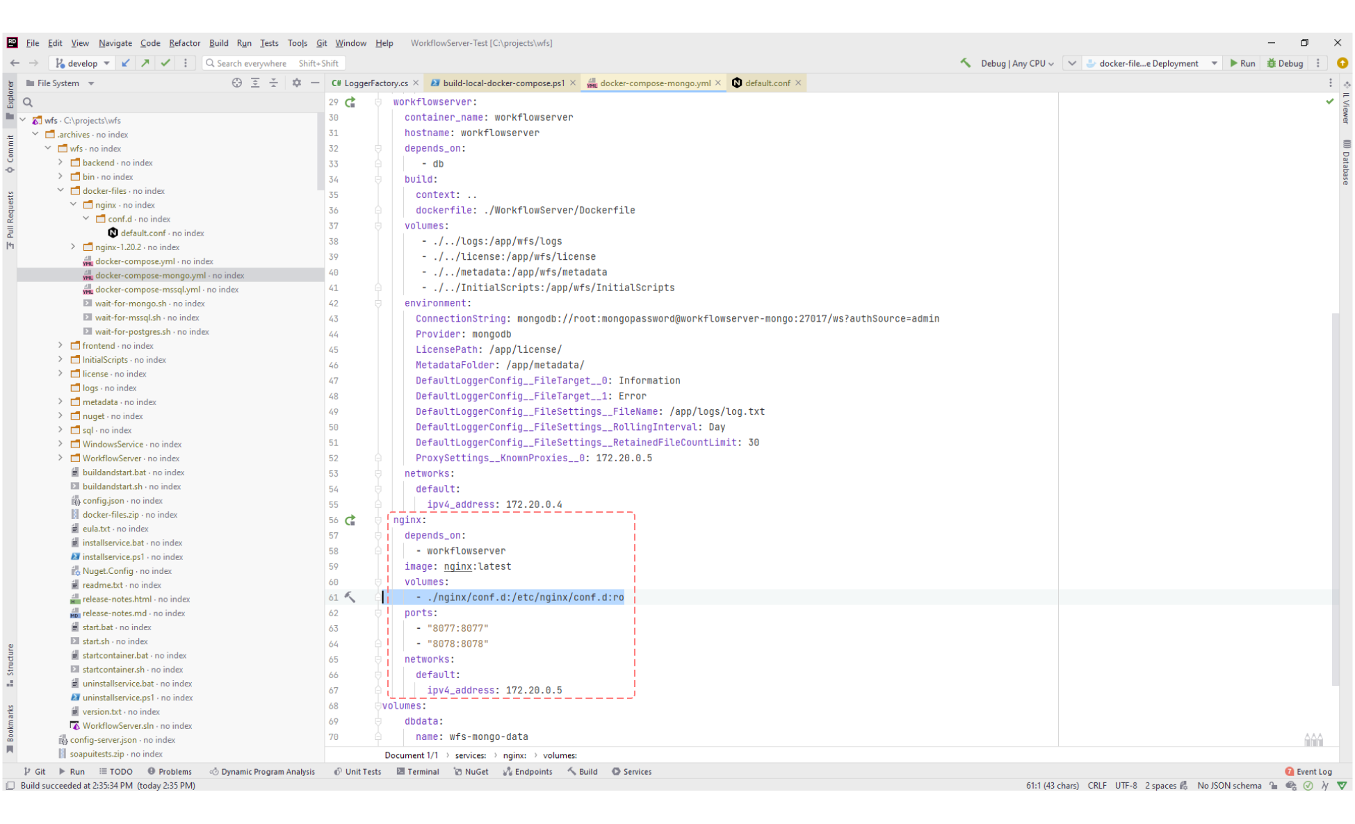The width and height of the screenshot is (1355, 824).
Task: Open the Services tool window
Action: coord(631,772)
